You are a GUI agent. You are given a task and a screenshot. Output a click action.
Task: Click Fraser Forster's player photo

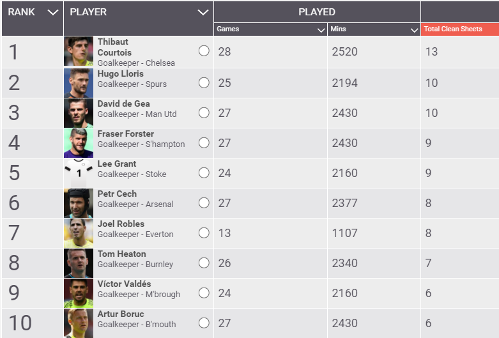click(x=79, y=142)
